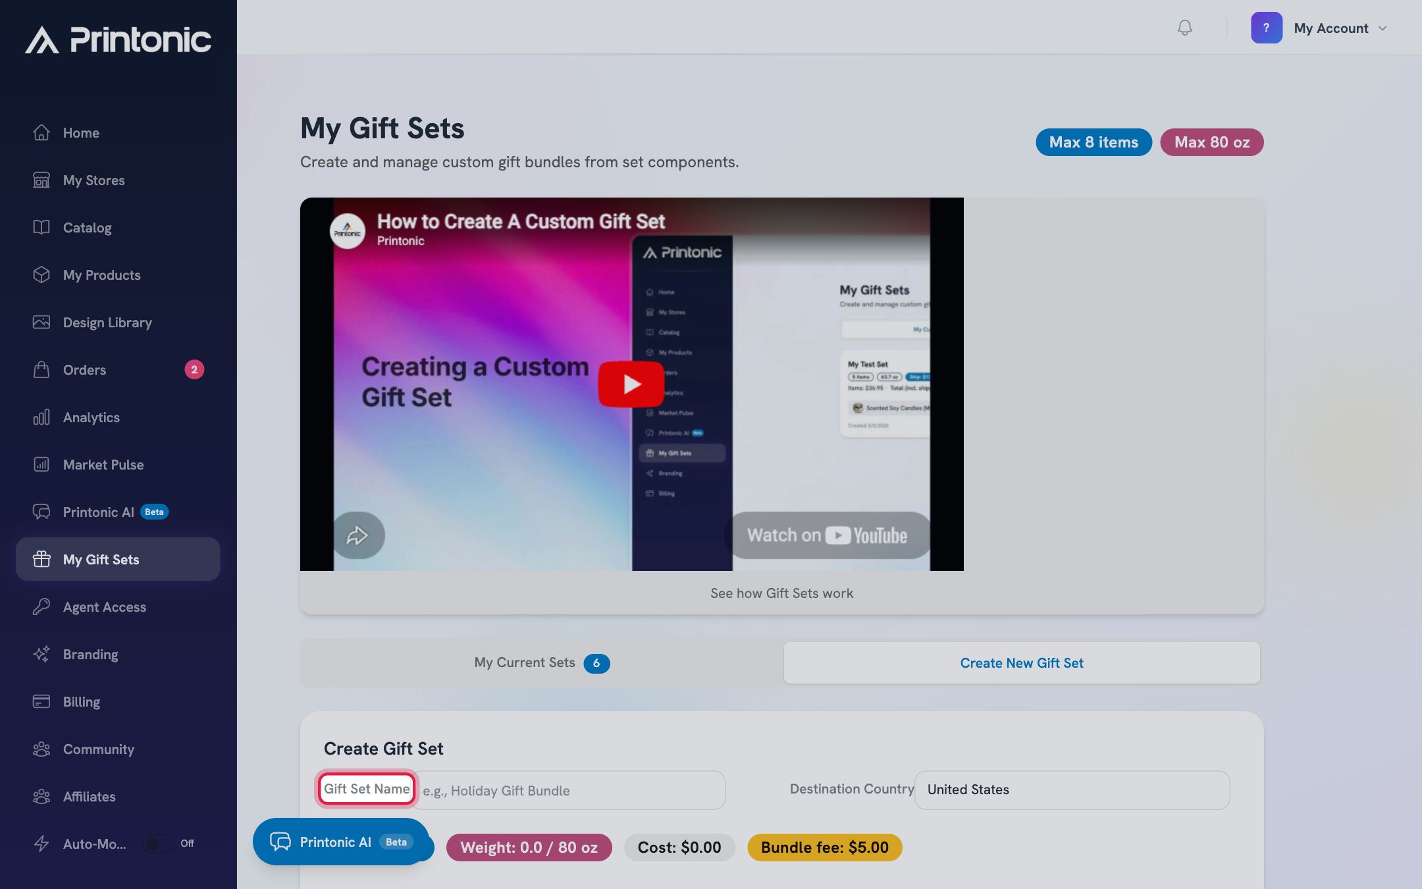Click the Billing card icon
This screenshot has width=1422, height=889.
coord(41,701)
